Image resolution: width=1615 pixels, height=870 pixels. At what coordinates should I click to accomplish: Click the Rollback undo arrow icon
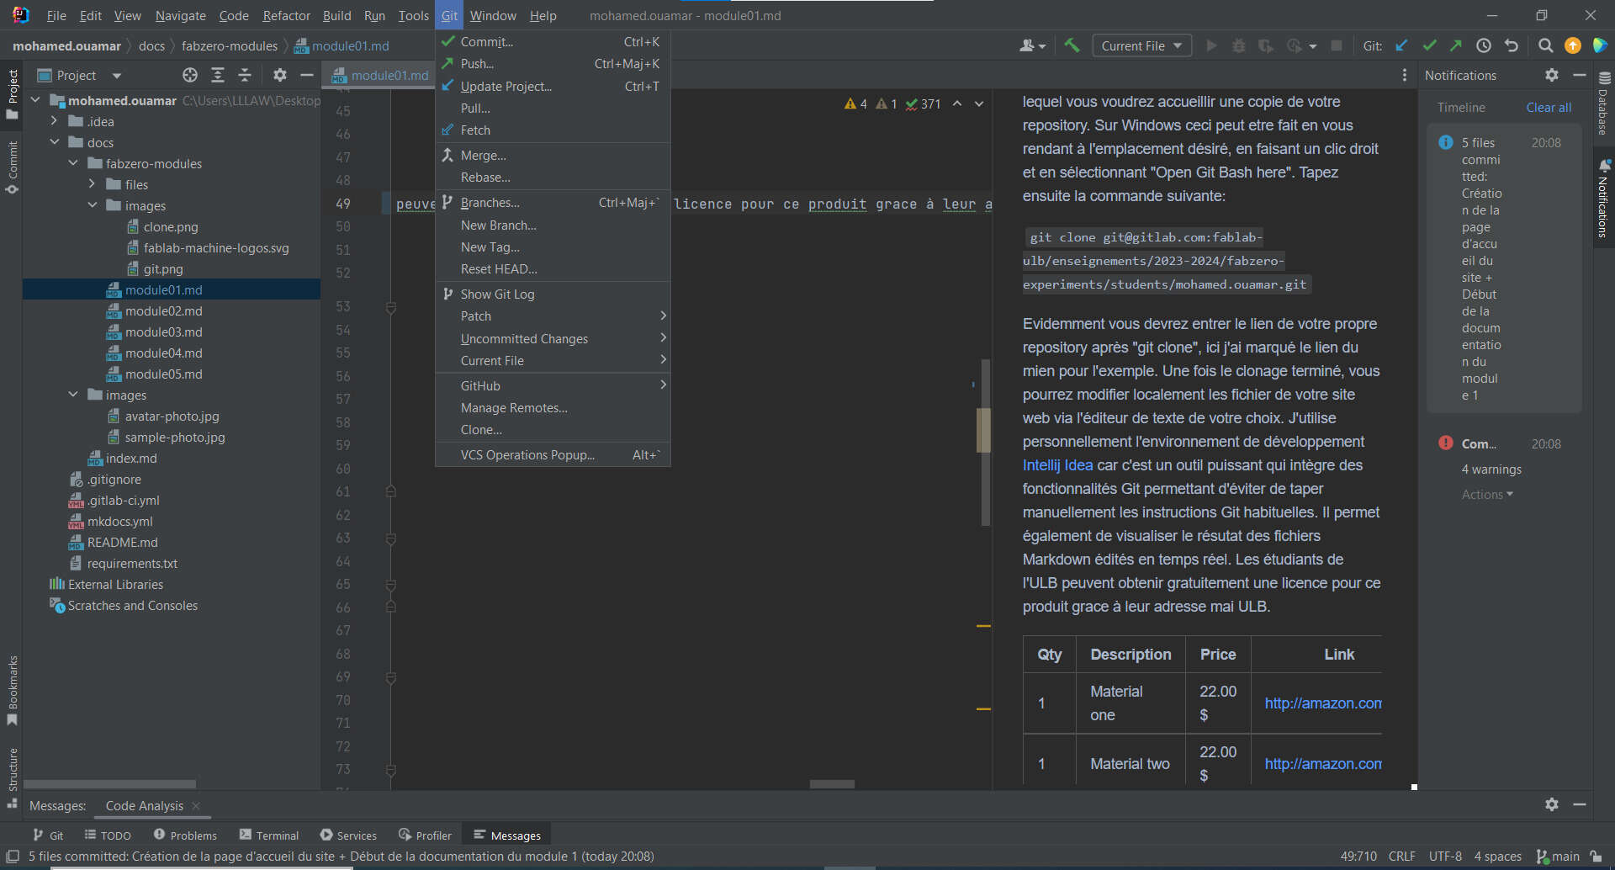pos(1512,45)
